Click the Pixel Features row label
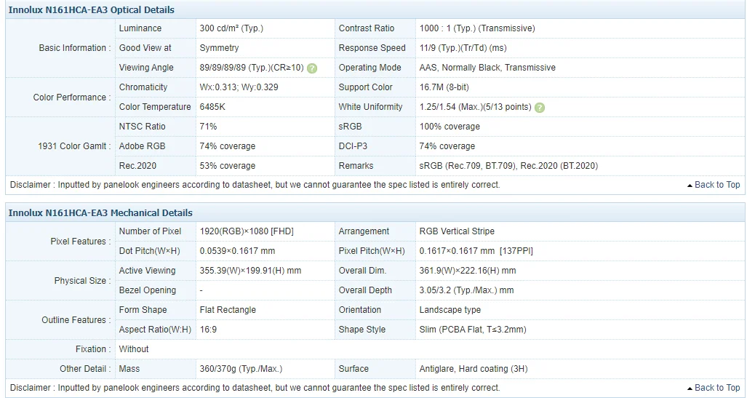Screen dimensions: 747x398 [x=81, y=242]
